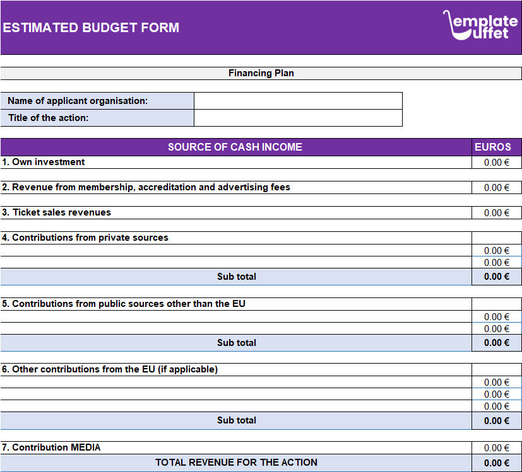This screenshot has height=472, width=522.
Task: Select the euro amount for membership revenue
Action: pos(496,188)
